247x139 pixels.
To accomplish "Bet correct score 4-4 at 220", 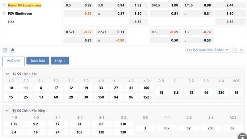I will coord(221,92).
